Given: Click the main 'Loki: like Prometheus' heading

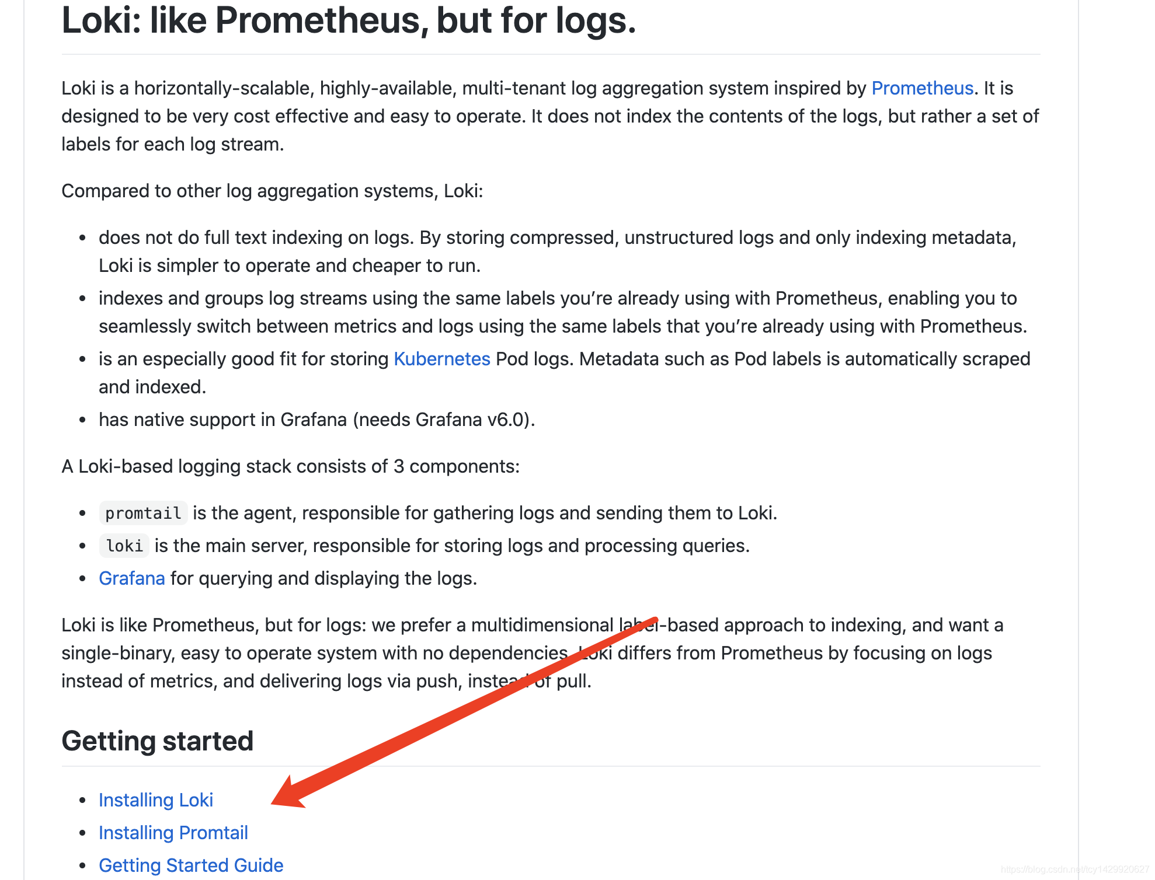Looking at the screenshot, I should click(349, 20).
